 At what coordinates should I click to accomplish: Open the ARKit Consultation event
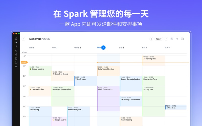point(109,99)
